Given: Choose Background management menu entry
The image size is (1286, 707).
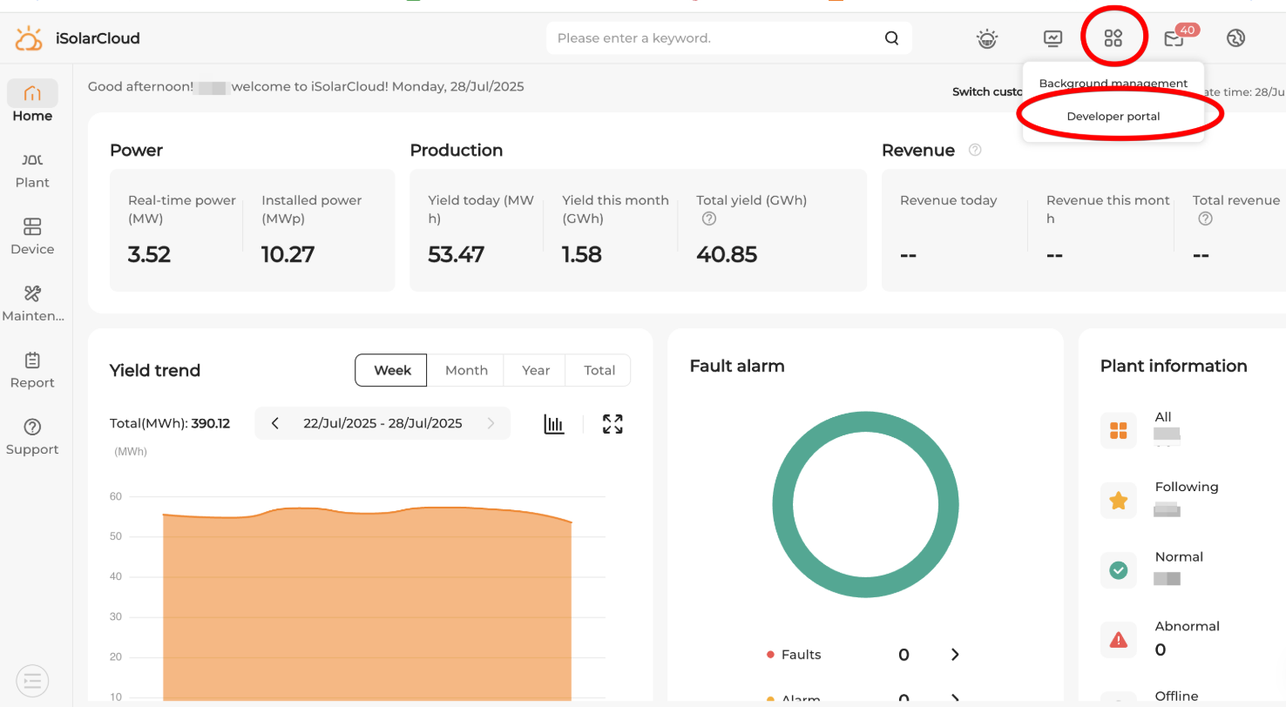Looking at the screenshot, I should [x=1113, y=84].
